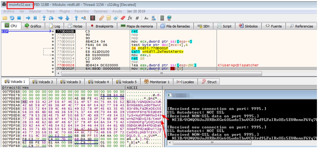Click the globe Check for updates icon

pos(169,18)
